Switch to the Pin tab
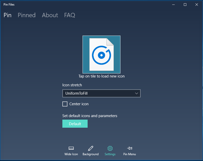 pos(8,15)
